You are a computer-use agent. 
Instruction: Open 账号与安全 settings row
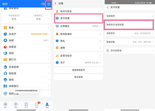point(79,11)
